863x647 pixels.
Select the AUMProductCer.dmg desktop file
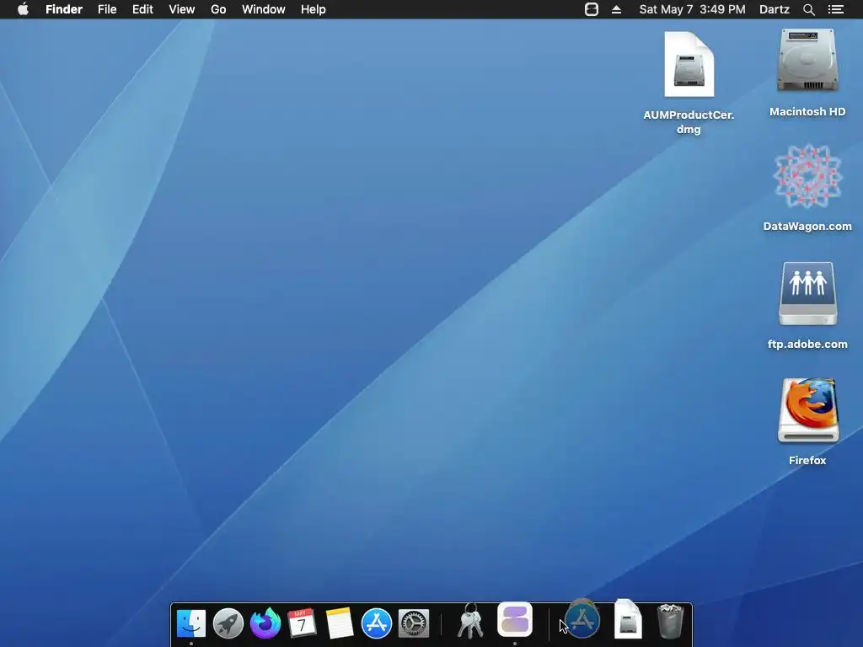pos(689,64)
